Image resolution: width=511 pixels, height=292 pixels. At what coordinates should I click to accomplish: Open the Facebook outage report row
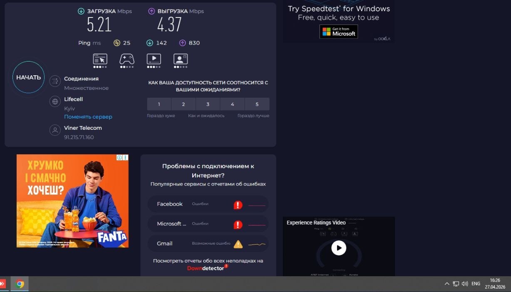208,204
